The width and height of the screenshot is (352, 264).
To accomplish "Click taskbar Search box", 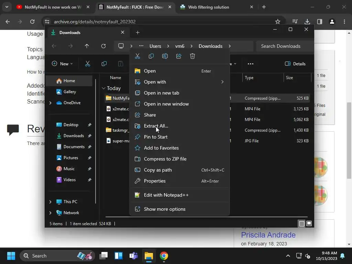I will pyautogui.click(x=57, y=256).
